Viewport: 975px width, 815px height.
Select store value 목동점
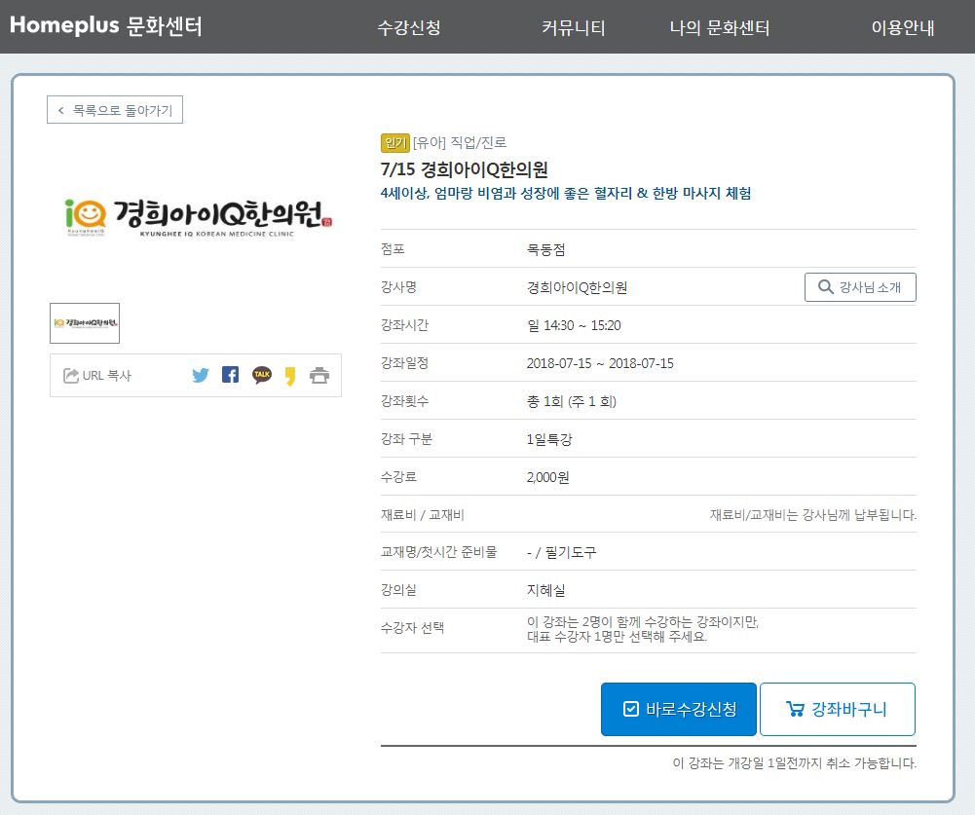[546, 250]
